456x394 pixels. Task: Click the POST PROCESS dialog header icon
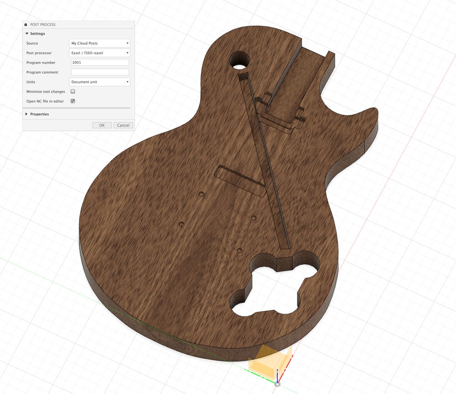click(x=26, y=25)
